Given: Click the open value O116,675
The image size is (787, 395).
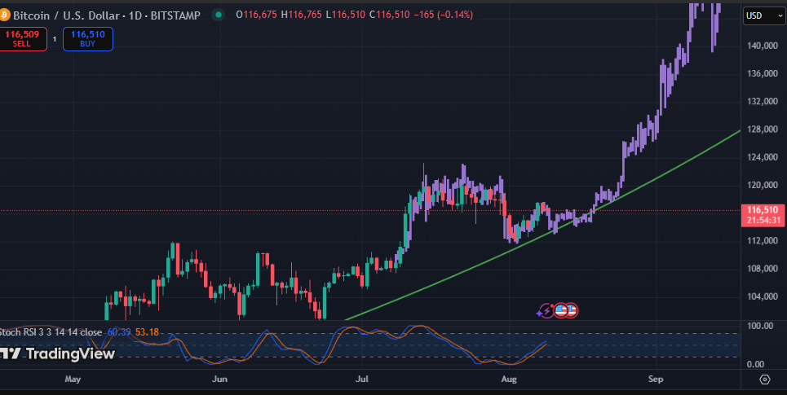Looking at the screenshot, I should tap(256, 15).
